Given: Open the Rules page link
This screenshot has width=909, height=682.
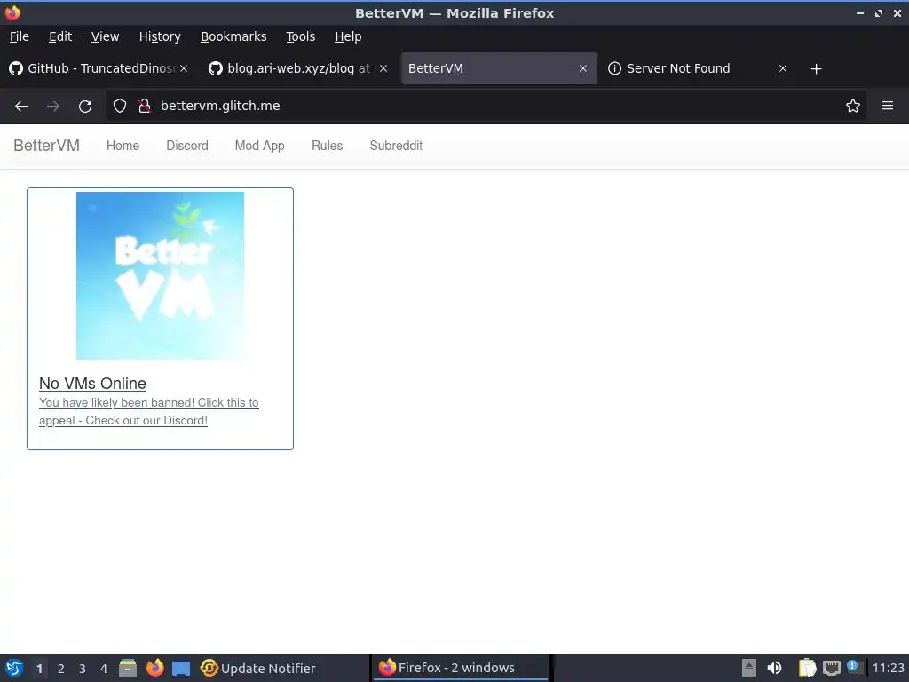Looking at the screenshot, I should pos(327,146).
